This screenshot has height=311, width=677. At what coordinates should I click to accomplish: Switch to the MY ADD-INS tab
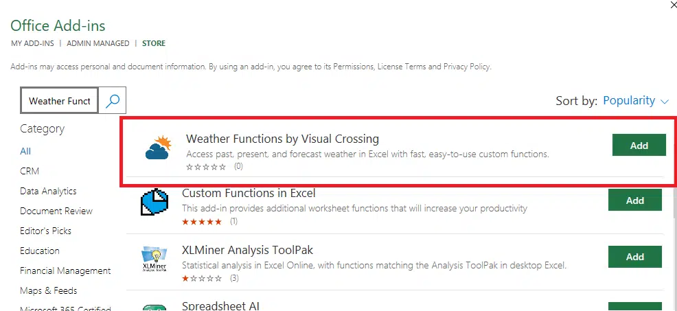[33, 43]
